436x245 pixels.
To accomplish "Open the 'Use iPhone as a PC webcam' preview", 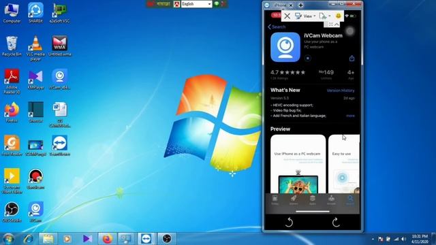I will (298, 164).
